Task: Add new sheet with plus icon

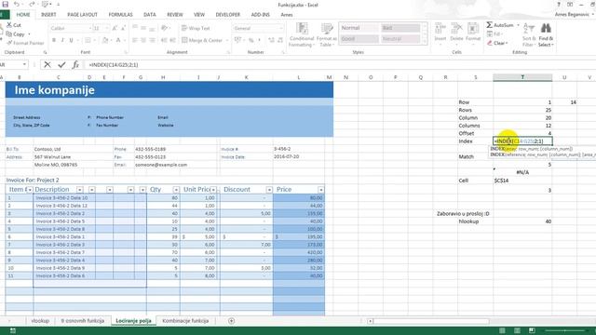Action: pyautogui.click(x=231, y=321)
